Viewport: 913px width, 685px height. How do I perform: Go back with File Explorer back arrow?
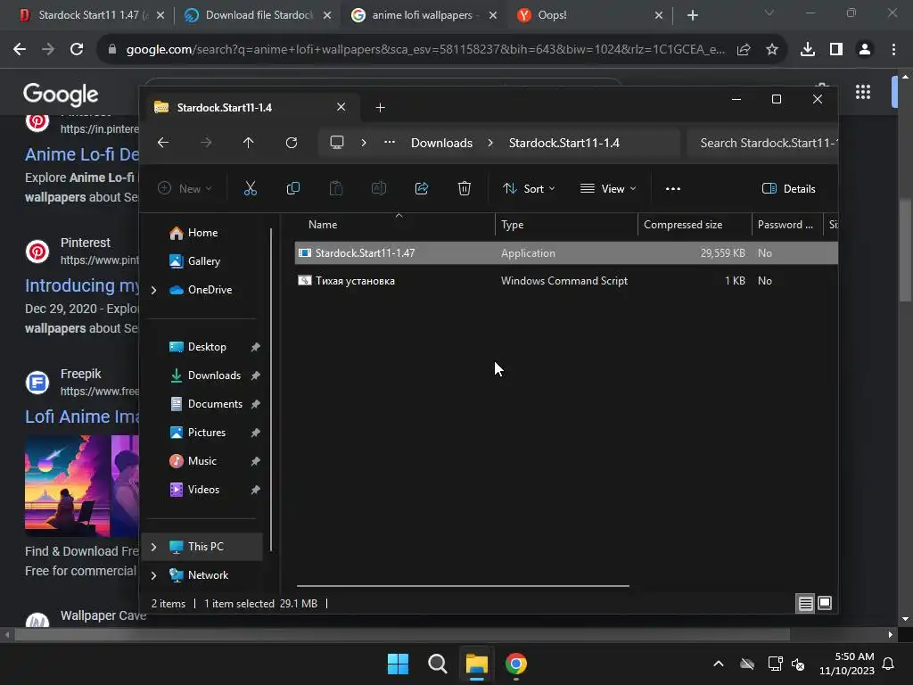click(x=163, y=143)
